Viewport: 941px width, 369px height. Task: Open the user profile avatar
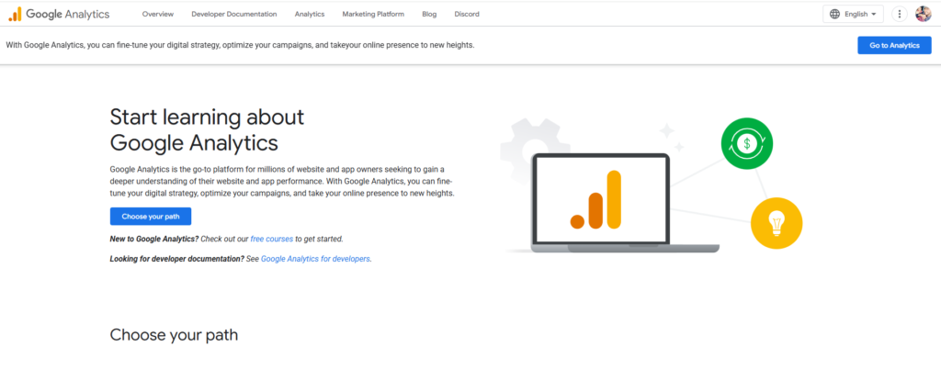click(923, 14)
